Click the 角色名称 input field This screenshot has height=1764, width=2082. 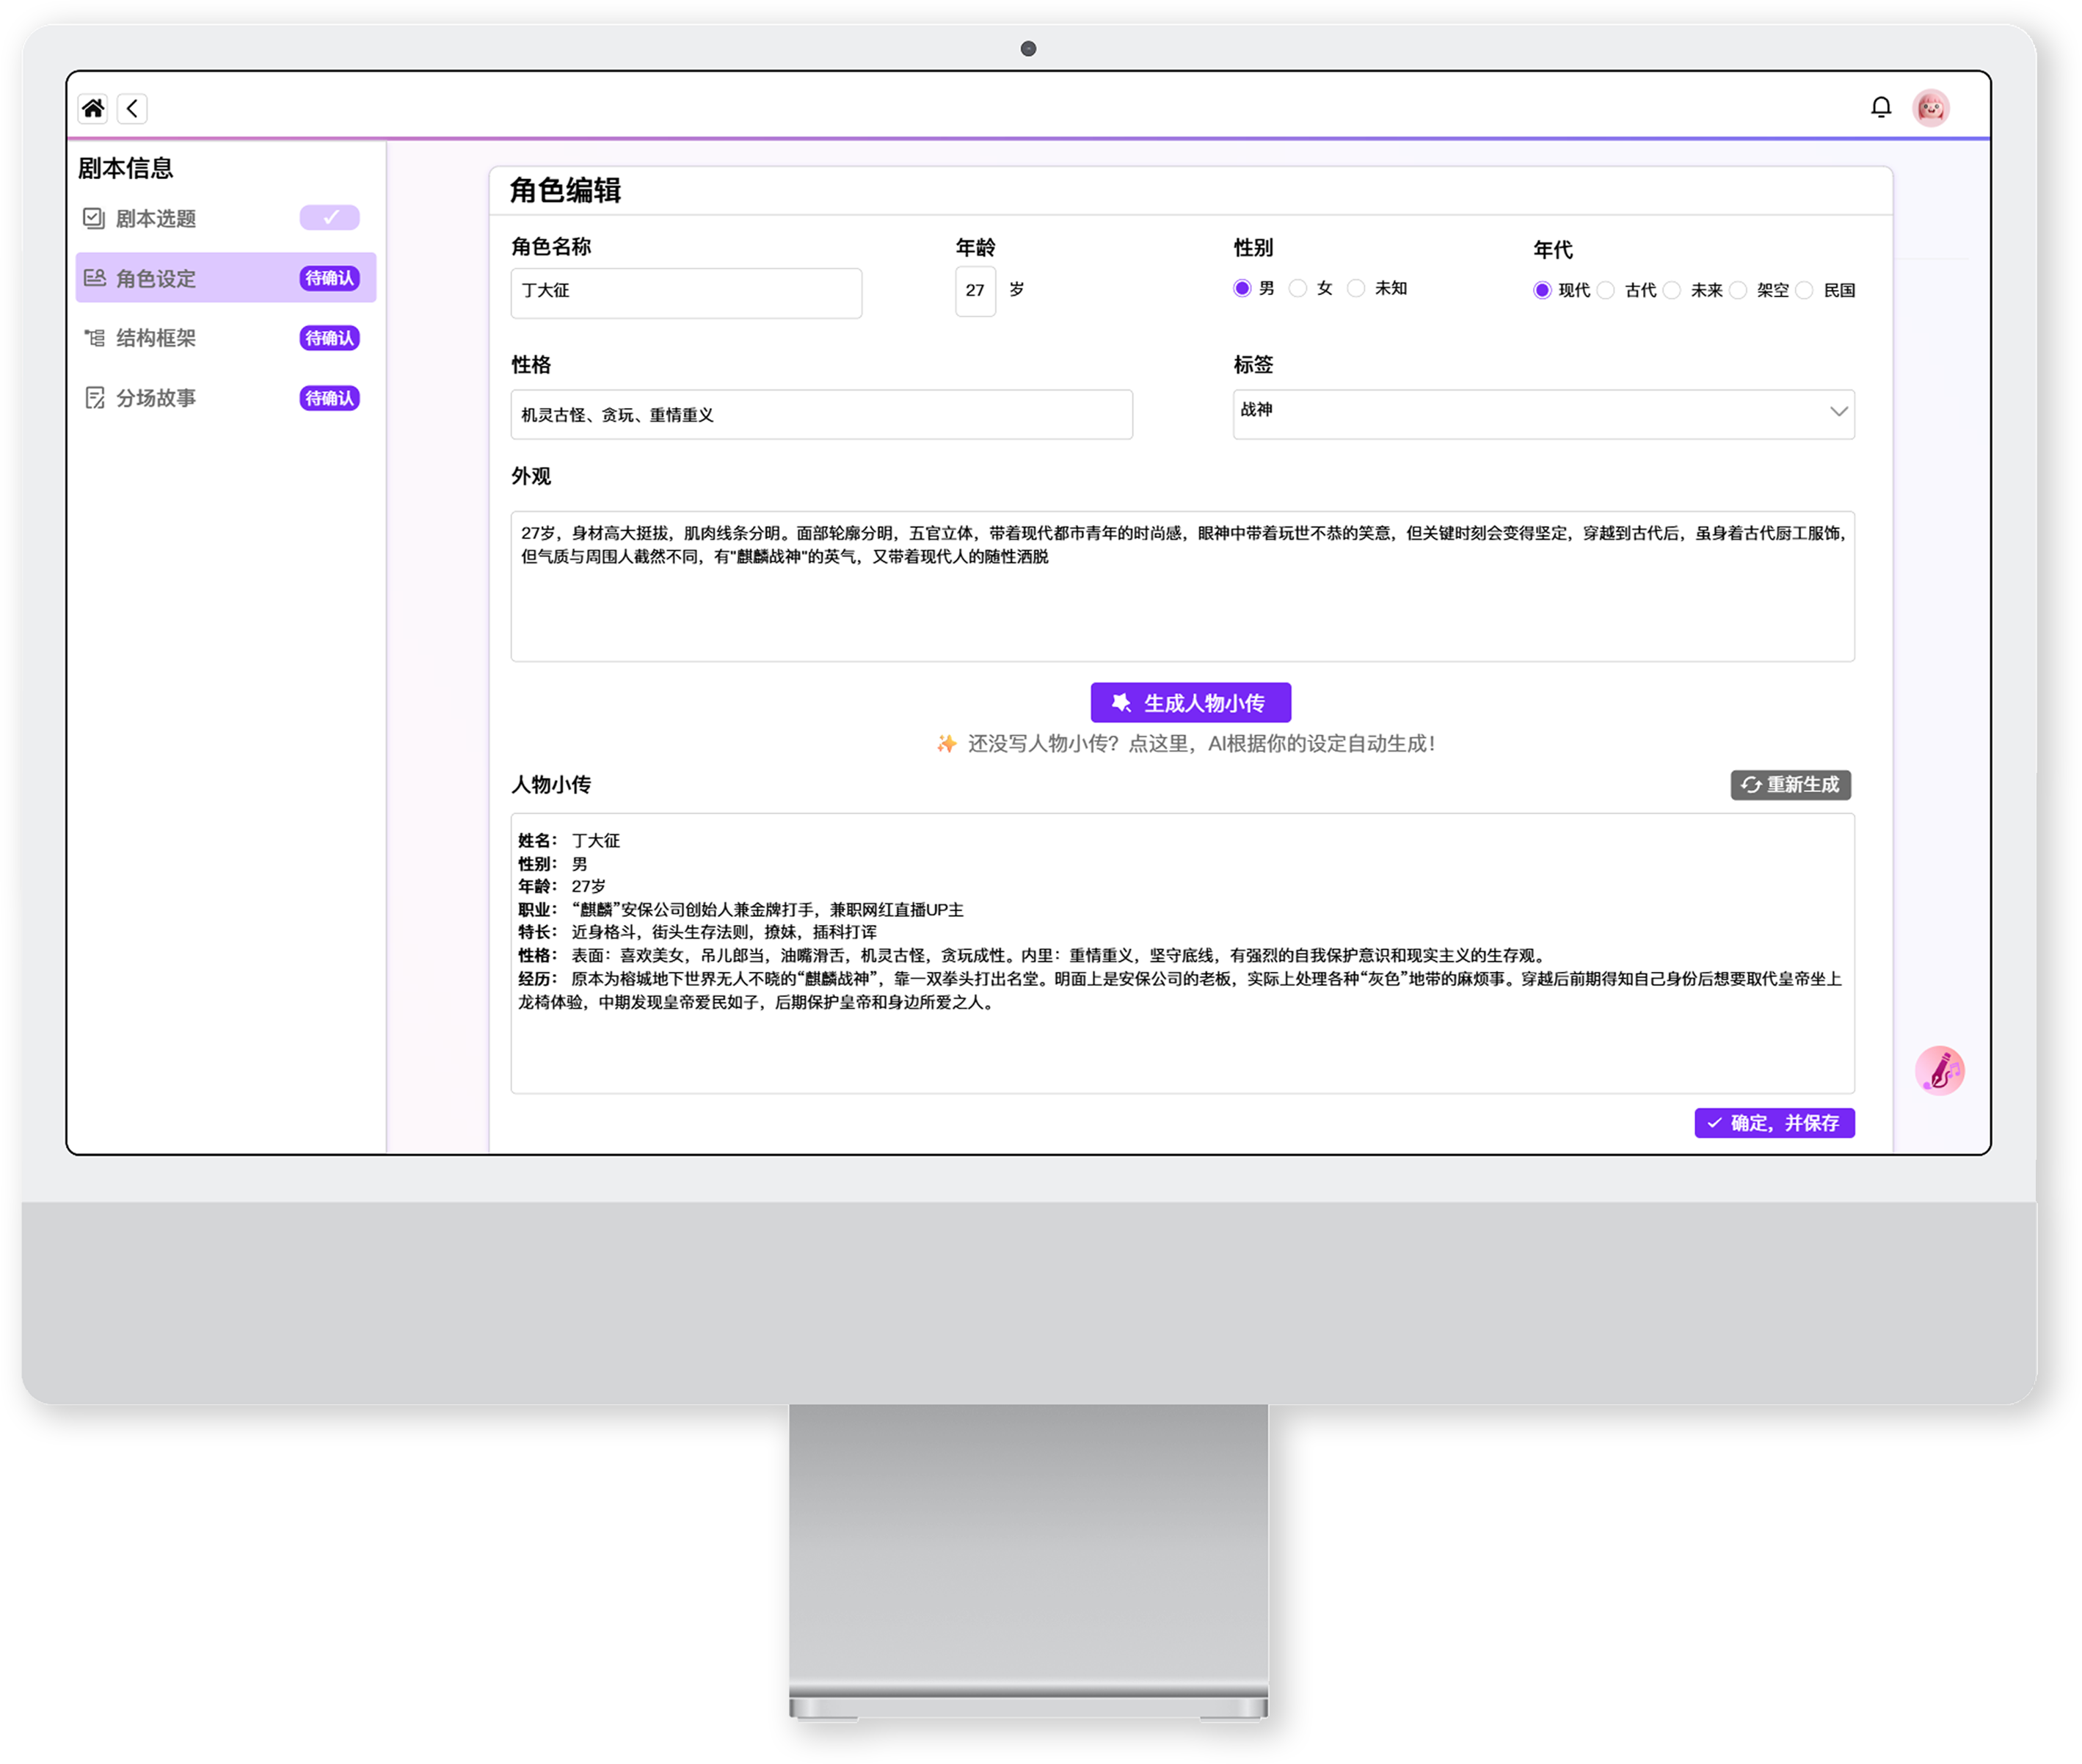(x=685, y=293)
